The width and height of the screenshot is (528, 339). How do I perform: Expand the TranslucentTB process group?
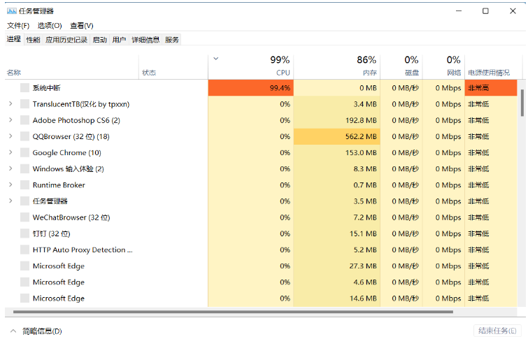pyautogui.click(x=10, y=103)
